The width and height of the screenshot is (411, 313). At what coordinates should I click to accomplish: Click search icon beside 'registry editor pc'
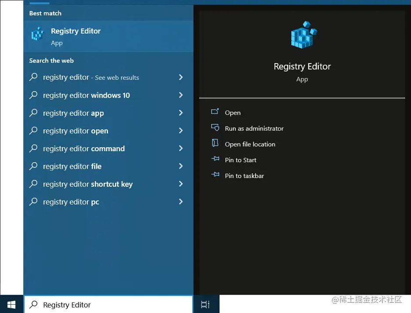point(33,202)
